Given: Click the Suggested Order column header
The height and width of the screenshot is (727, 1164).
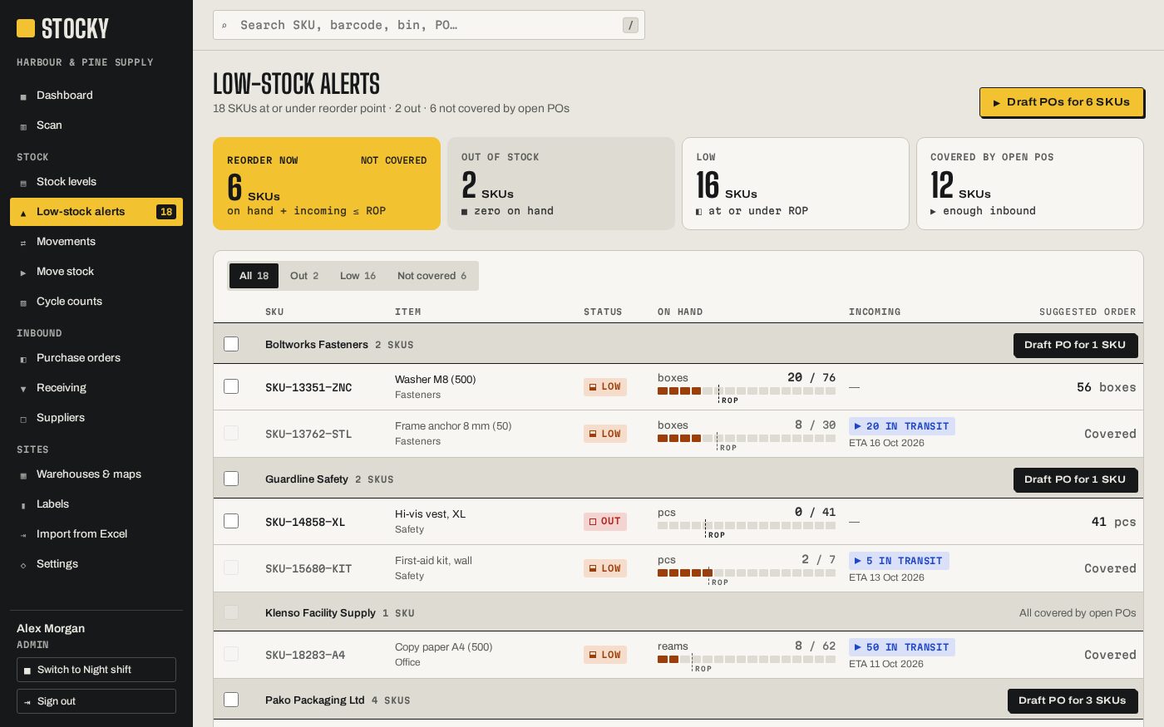Looking at the screenshot, I should [1088, 312].
